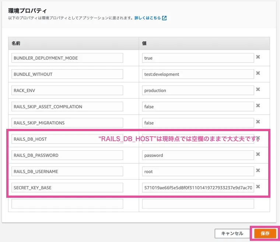The height and width of the screenshot is (242, 280).
Task: Edit the root value field
Action: [198, 171]
